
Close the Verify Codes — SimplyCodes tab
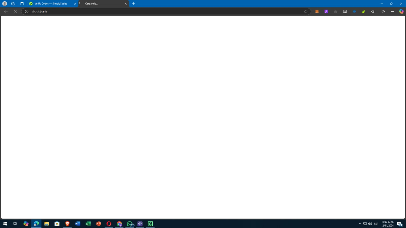coord(75,4)
